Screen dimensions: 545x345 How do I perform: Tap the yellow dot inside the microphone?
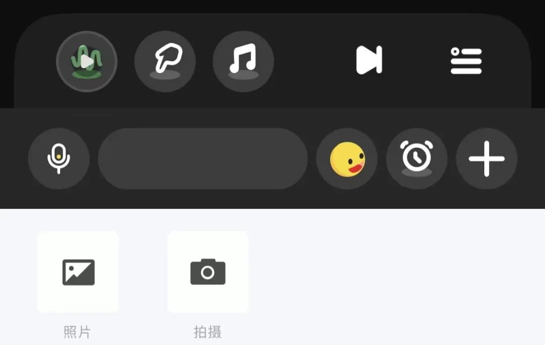(59, 157)
